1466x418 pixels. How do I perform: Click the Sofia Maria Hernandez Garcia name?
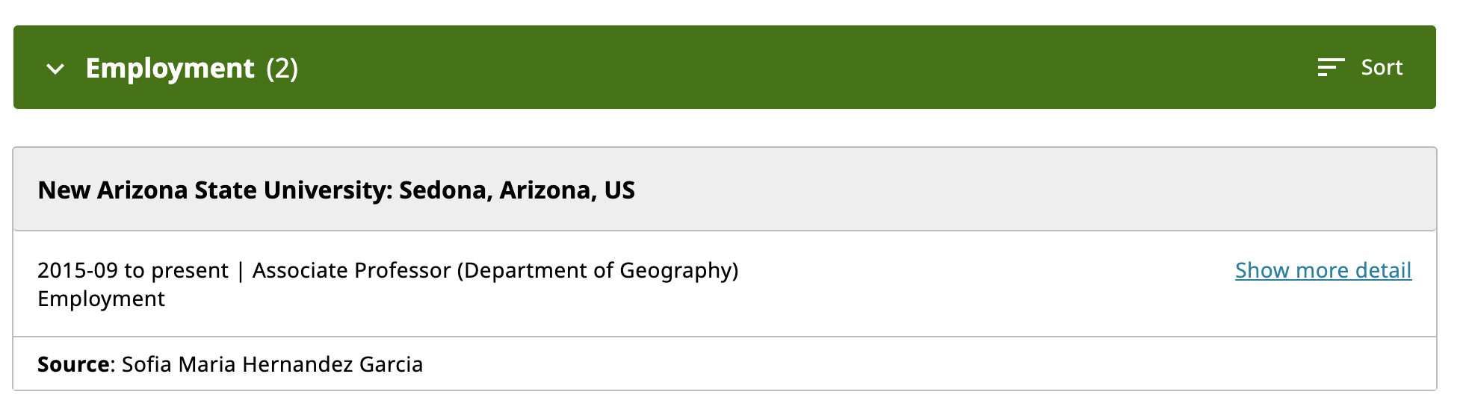(x=272, y=364)
